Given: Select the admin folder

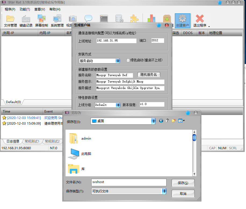Looking at the screenshot, I should click(80, 138).
